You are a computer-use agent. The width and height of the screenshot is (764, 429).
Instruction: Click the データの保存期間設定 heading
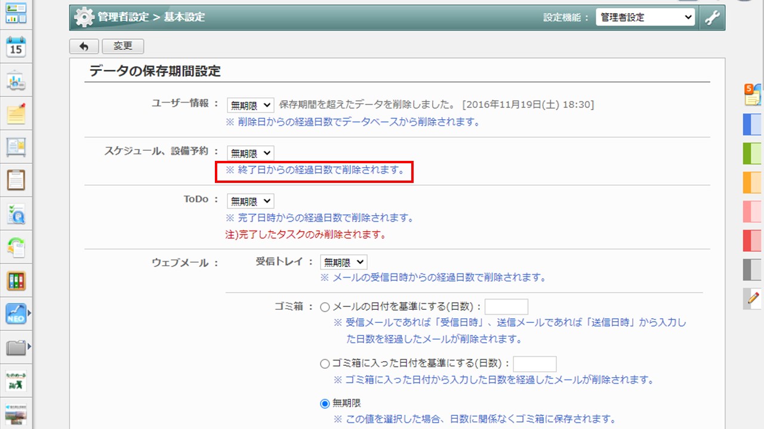click(x=155, y=71)
